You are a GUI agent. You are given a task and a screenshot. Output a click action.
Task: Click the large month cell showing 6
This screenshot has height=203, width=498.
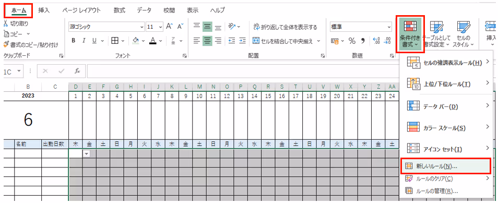tap(28, 120)
